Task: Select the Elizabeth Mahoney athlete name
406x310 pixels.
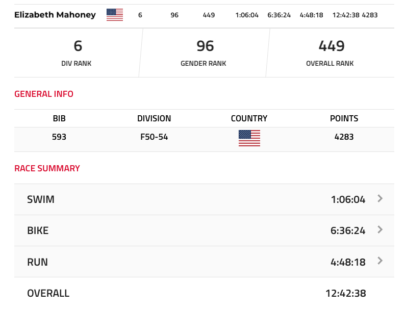Action: [55, 15]
